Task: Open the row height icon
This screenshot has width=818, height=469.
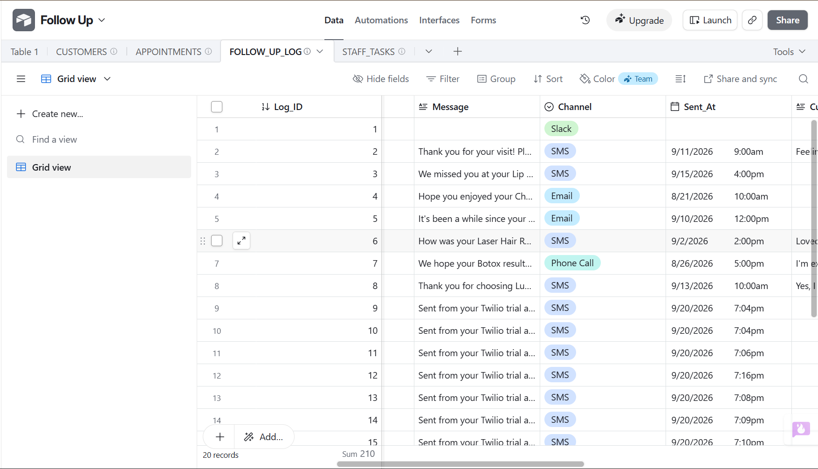Action: [680, 79]
